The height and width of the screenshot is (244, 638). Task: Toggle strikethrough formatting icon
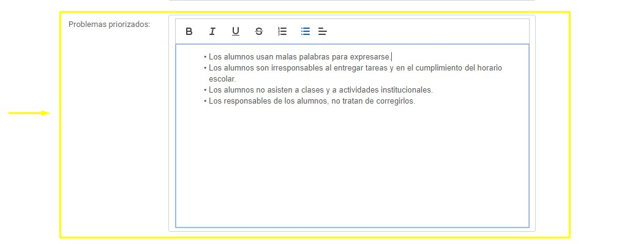(259, 31)
